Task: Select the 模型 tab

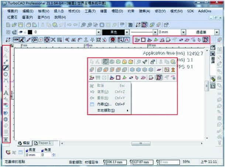Action: point(24,143)
